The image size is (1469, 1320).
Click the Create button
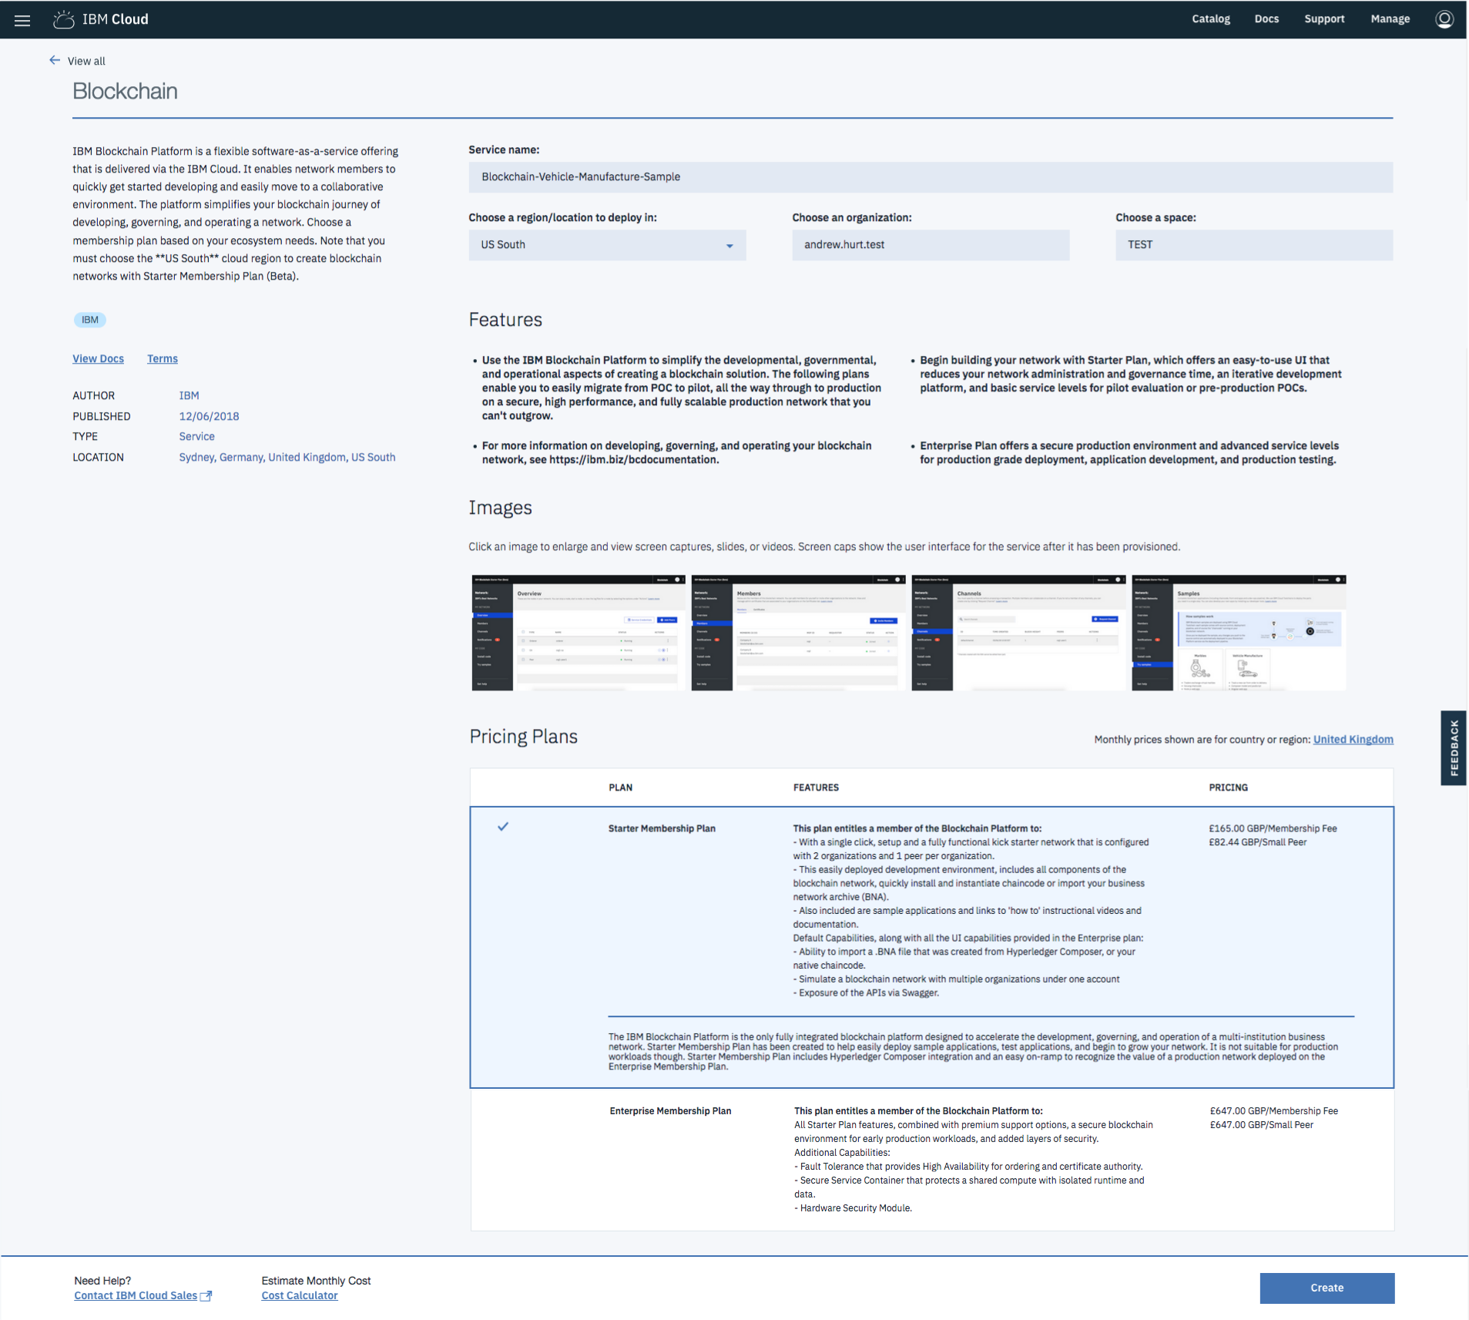1326,1288
